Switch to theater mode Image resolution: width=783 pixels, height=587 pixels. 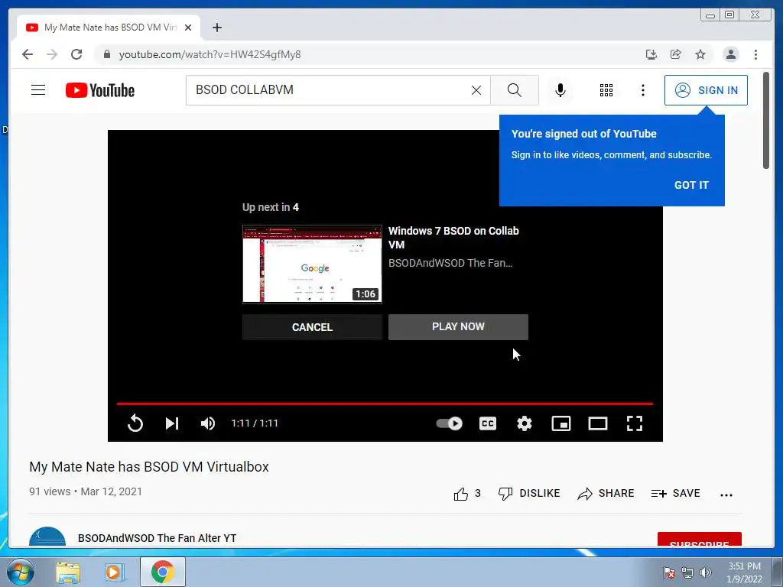(x=598, y=423)
